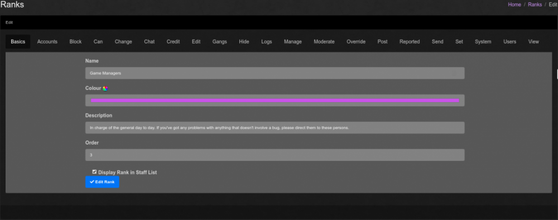Open the Override tab
Image resolution: width=558 pixels, height=220 pixels.
point(356,42)
